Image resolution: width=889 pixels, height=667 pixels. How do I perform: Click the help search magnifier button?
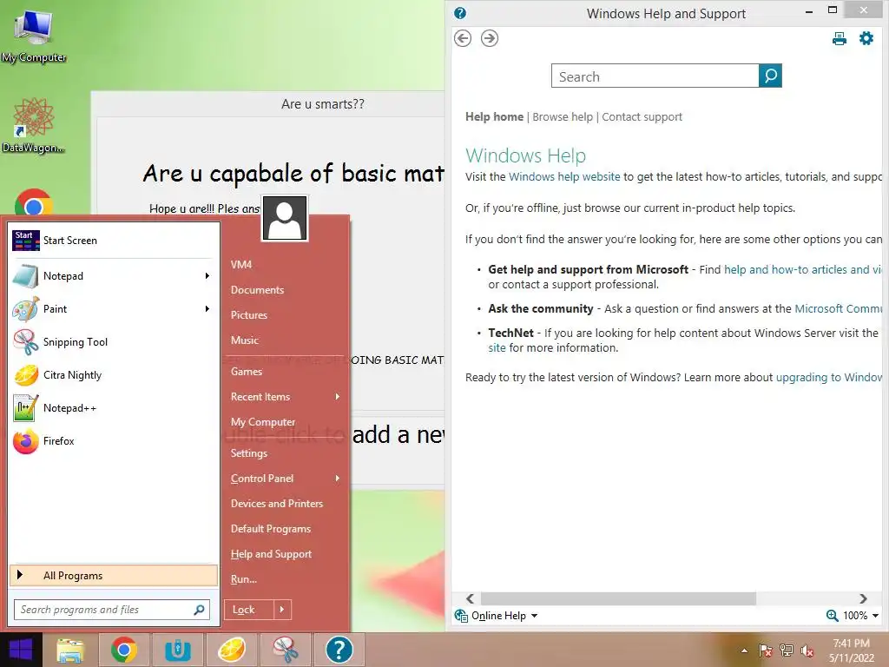(771, 76)
